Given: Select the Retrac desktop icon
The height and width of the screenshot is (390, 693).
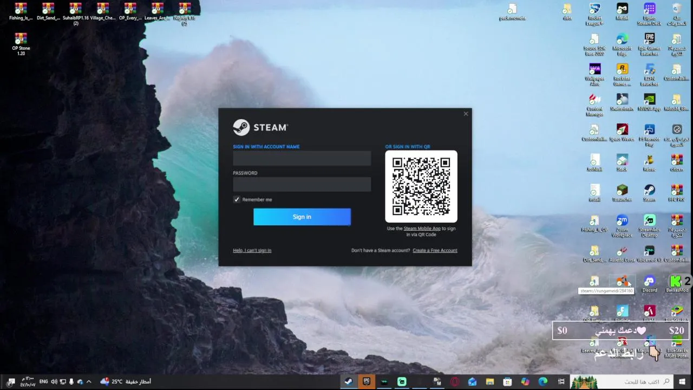Looking at the screenshot, I should (x=649, y=164).
